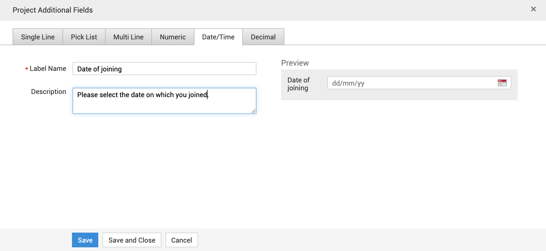Click the Preview section heading
Image resolution: width=546 pixels, height=251 pixels.
295,63
